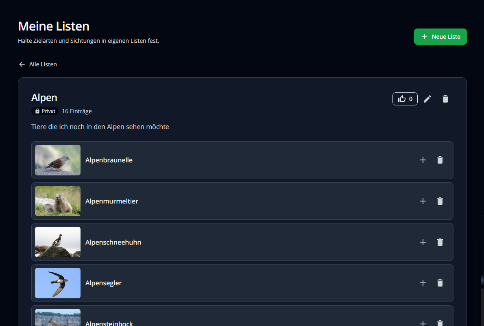Remove Alpenschneehuhn using its trash icon
Screen dimensions: 484x326
coord(440,242)
